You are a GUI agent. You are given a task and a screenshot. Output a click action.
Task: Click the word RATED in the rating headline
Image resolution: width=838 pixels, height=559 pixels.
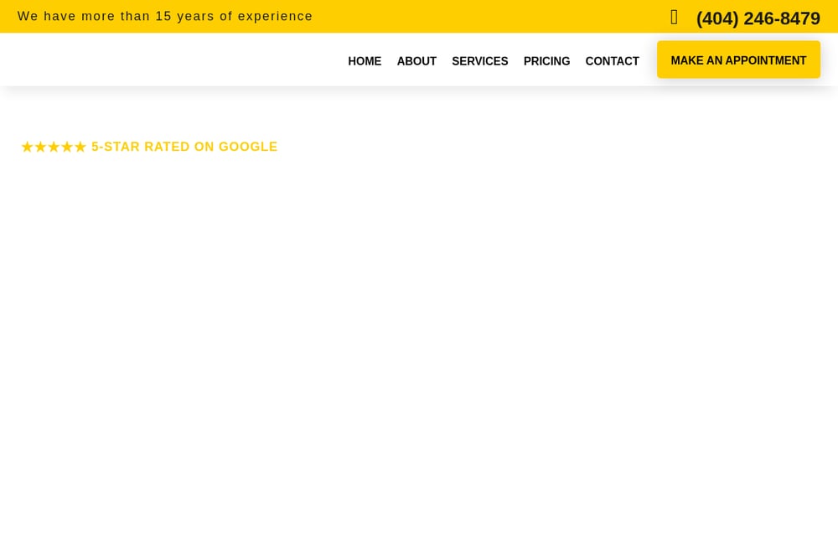pos(167,147)
